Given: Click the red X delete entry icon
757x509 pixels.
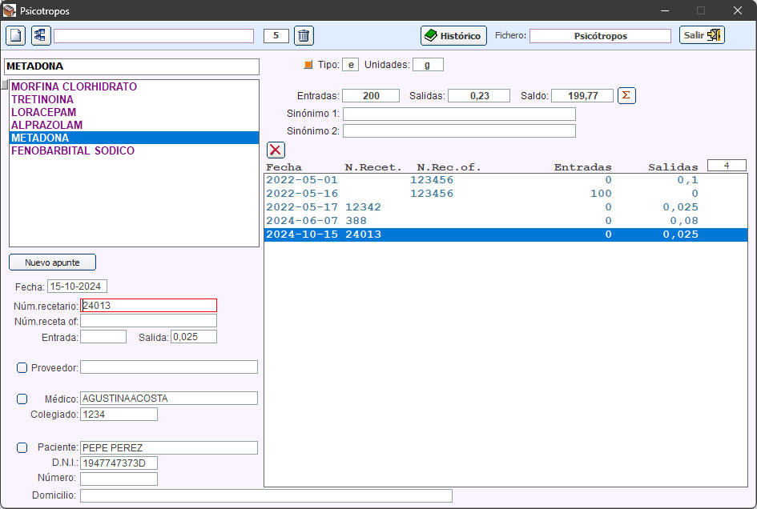Looking at the screenshot, I should tap(276, 150).
